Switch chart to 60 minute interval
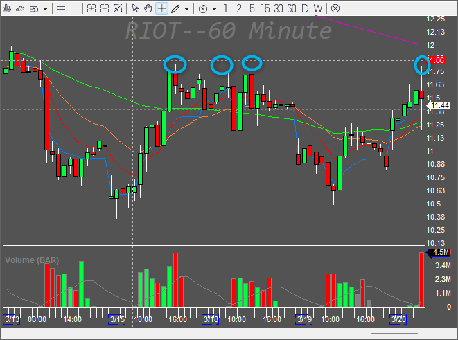 [292, 9]
